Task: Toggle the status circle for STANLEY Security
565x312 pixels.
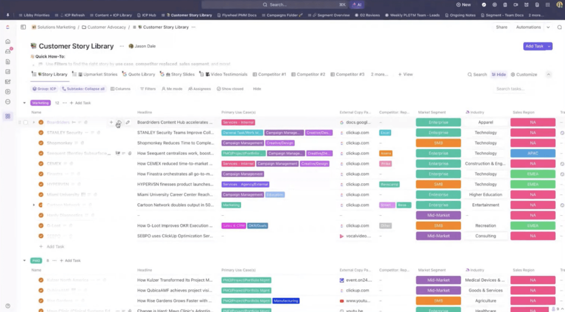Action: pos(41,133)
